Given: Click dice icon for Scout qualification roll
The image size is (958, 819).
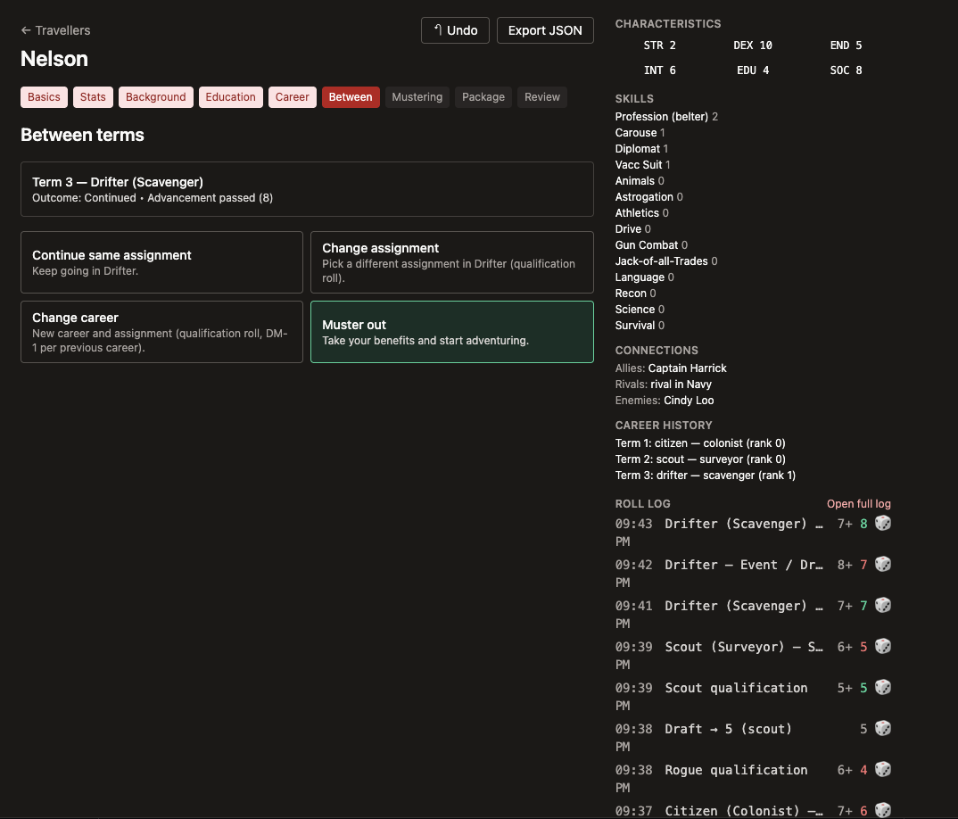Looking at the screenshot, I should pyautogui.click(x=882, y=687).
